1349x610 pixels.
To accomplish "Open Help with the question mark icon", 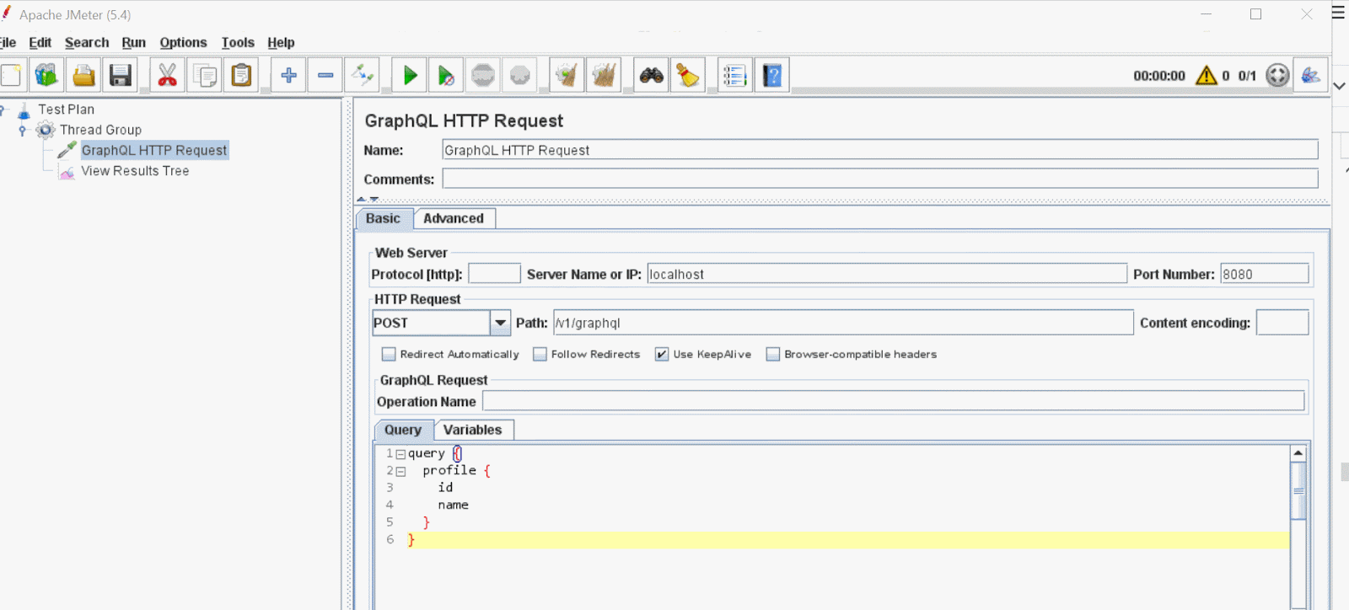I will point(771,76).
